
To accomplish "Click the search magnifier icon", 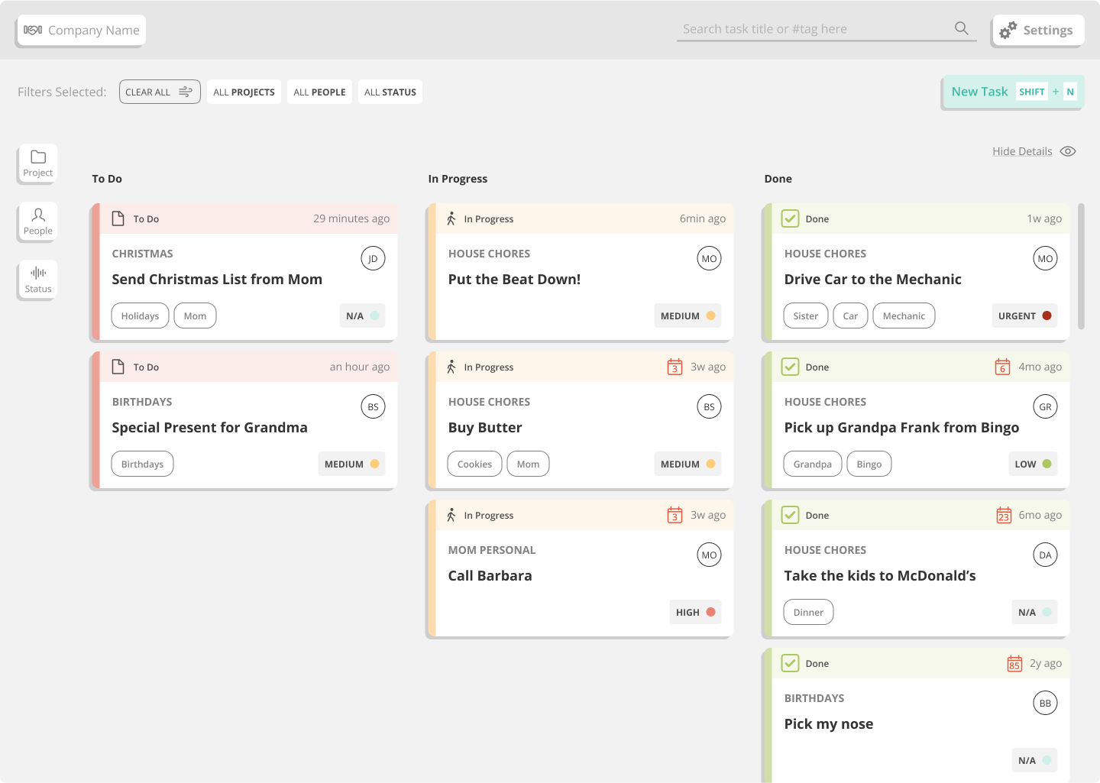I will (962, 28).
